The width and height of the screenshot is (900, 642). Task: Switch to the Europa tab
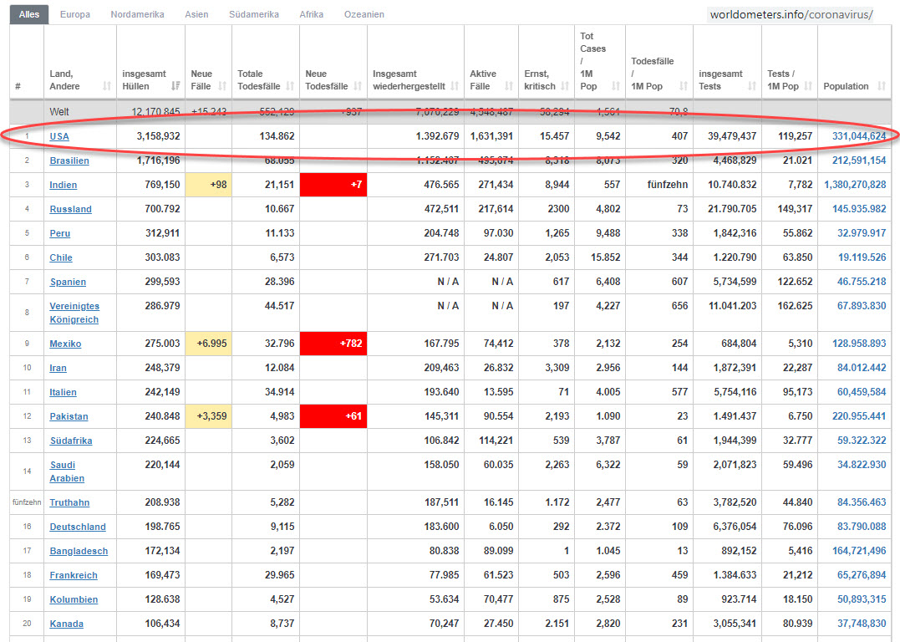(x=75, y=14)
